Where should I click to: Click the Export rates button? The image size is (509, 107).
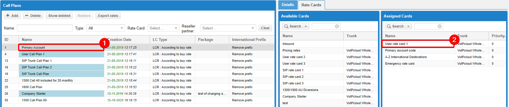click(x=108, y=16)
